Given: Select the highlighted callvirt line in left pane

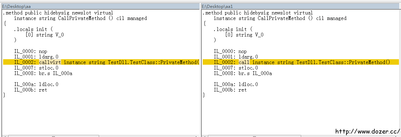Looking at the screenshot, I should [101, 62].
